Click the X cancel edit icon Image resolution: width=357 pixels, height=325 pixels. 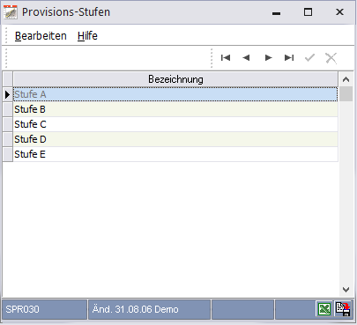pyautogui.click(x=331, y=58)
